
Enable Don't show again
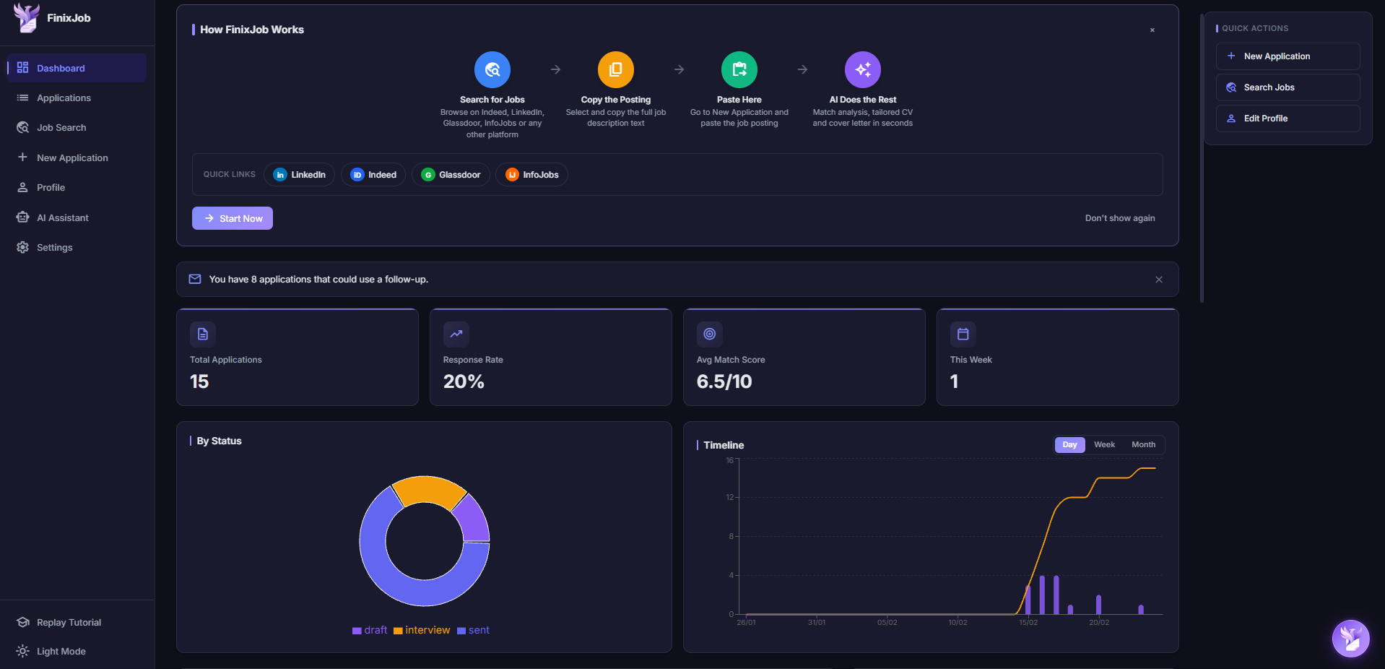point(1119,217)
